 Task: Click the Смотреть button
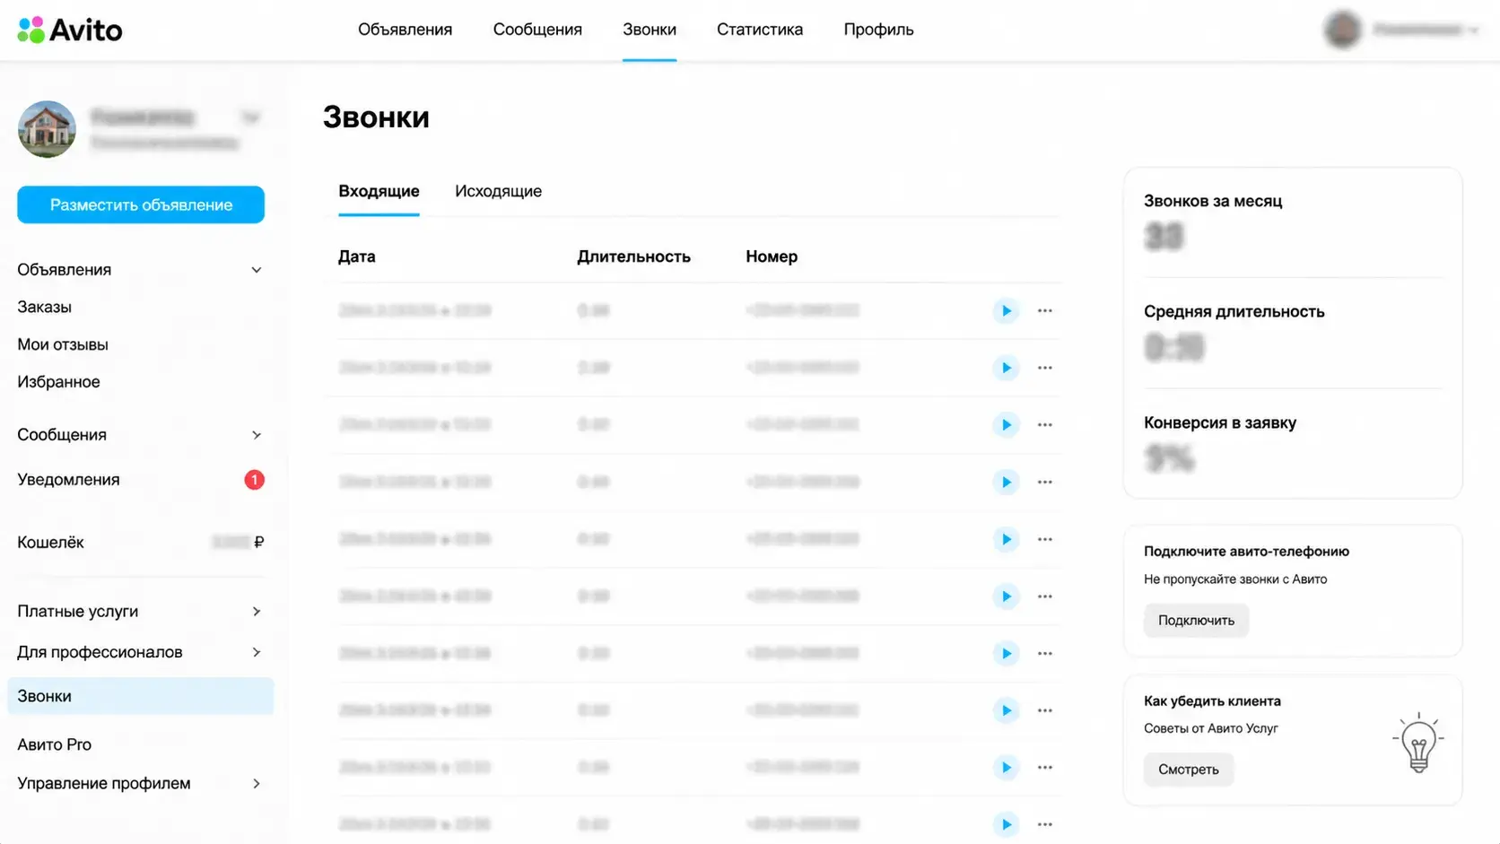coord(1189,770)
